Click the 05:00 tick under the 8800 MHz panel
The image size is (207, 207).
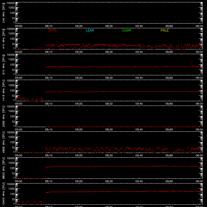tap(19, 181)
